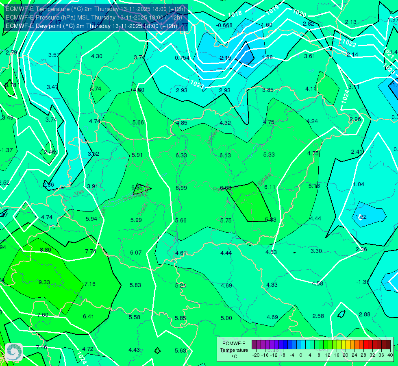Click the 8.80 dew point value
Viewport: 398px width, 366px height.
46,250
